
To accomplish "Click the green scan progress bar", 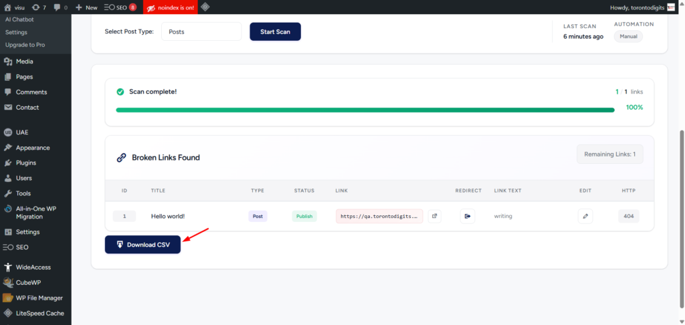I will click(365, 110).
